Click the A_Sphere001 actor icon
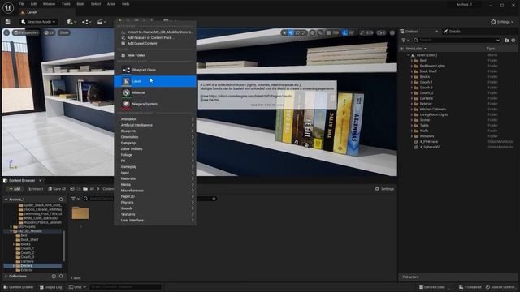Screen dimensions: 520x292 coord(416,147)
